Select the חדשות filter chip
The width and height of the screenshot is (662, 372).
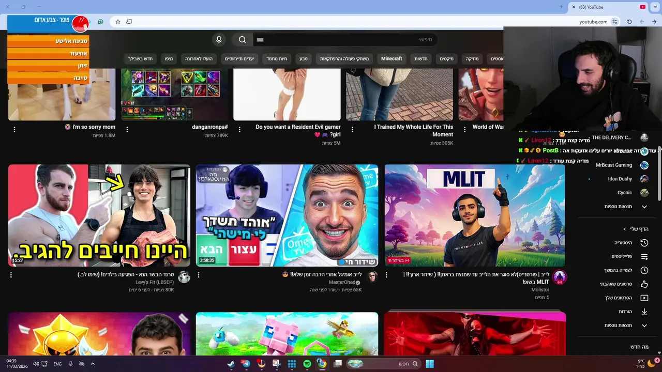421,59
